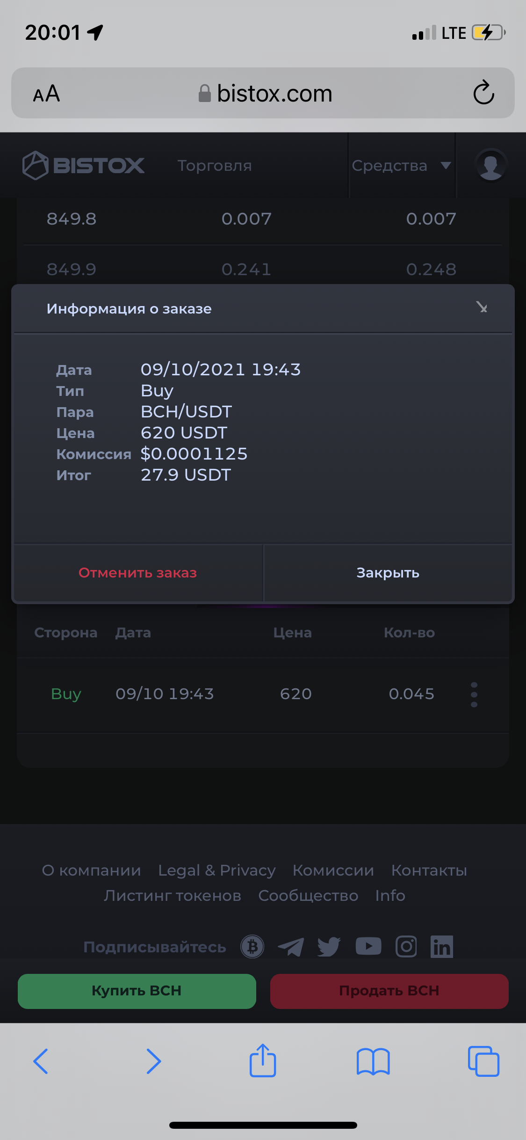The width and height of the screenshot is (526, 1140).
Task: Open the YouTube social link
Action: (x=368, y=946)
